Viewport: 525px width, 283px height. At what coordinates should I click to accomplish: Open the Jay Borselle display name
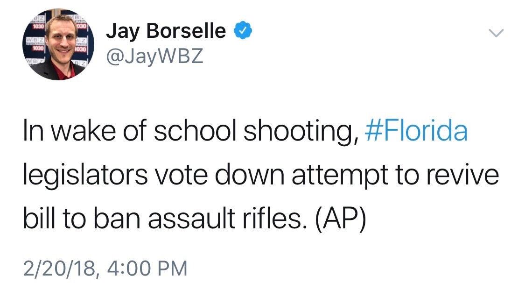166,32
